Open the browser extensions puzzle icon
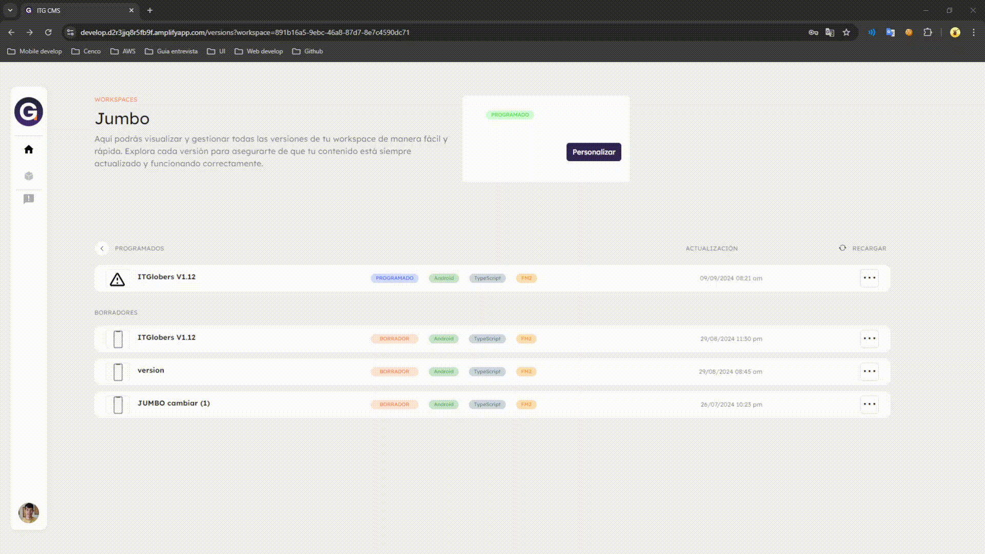This screenshot has height=554, width=985. point(928,32)
